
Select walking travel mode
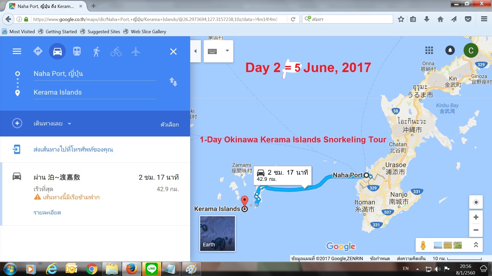click(96, 51)
